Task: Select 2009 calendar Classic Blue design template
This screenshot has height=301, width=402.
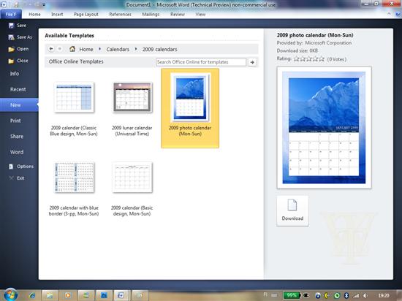Action: tap(74, 109)
